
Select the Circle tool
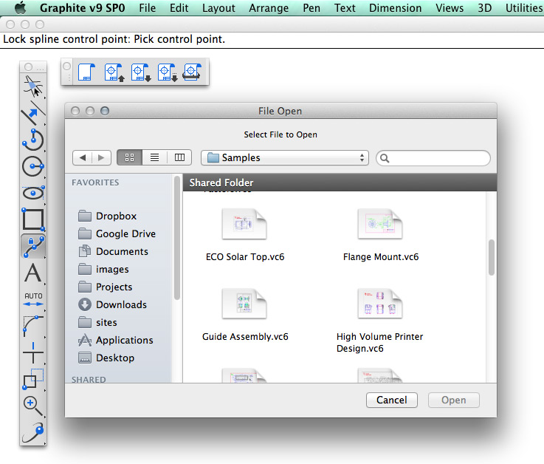coord(33,166)
